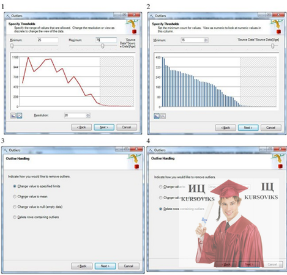The image size is (287, 275).
Task: Select bar chart view icon in dialog 1
Action: [13, 116]
